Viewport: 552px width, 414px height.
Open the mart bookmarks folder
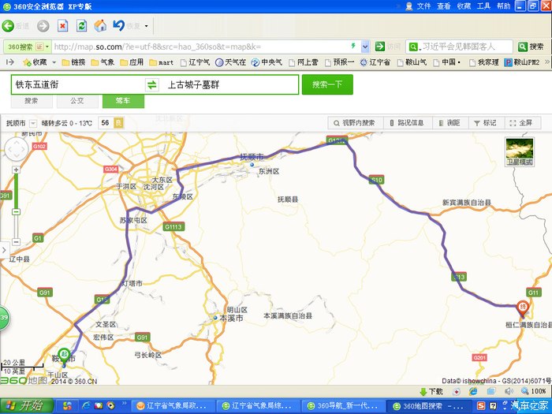(x=161, y=62)
